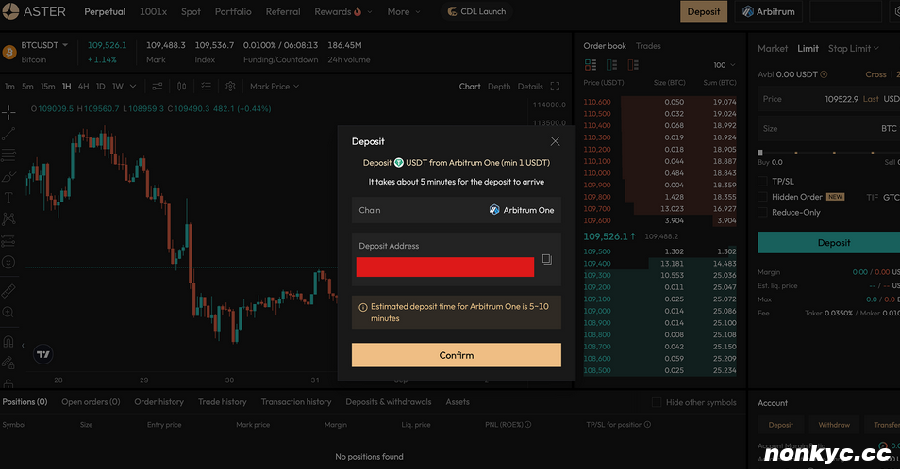
Task: Select the crosshair cursor drawing tool
Action: 8,111
